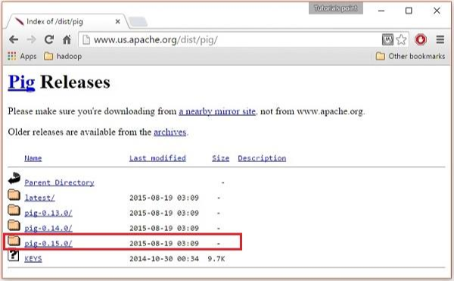Open a new tab button
The height and width of the screenshot is (281, 454).
[x=138, y=22]
